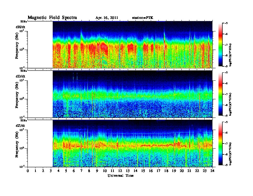
Task: Click hour 10 on the Universal Time axis
Action: [105, 171]
